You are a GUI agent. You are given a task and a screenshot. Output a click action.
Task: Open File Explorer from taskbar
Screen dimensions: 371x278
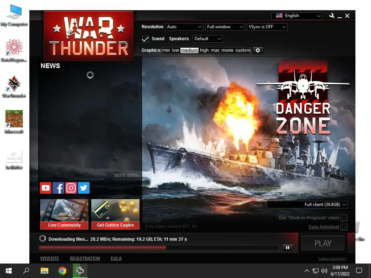pos(44,271)
